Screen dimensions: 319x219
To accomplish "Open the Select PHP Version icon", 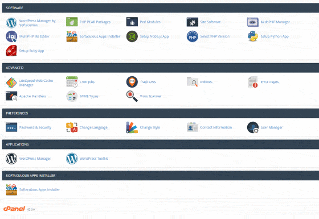I will [193, 36].
